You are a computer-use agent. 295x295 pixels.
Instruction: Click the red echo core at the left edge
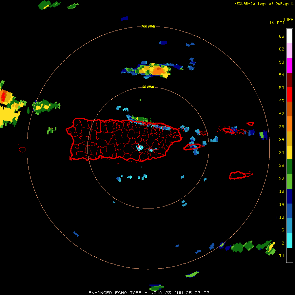pyautogui.click(x=3, y=97)
